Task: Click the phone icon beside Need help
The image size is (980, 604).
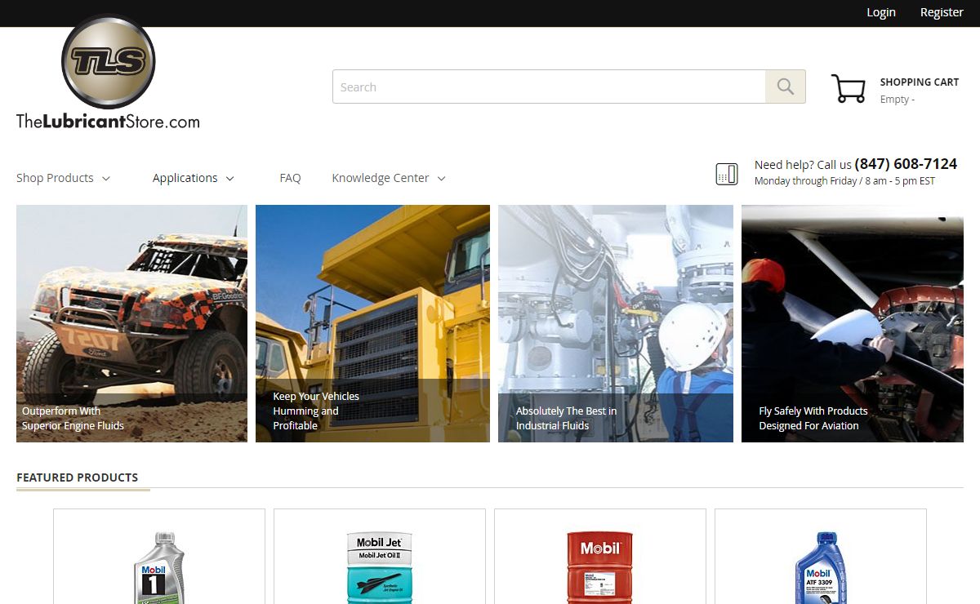Action: pyautogui.click(x=727, y=174)
